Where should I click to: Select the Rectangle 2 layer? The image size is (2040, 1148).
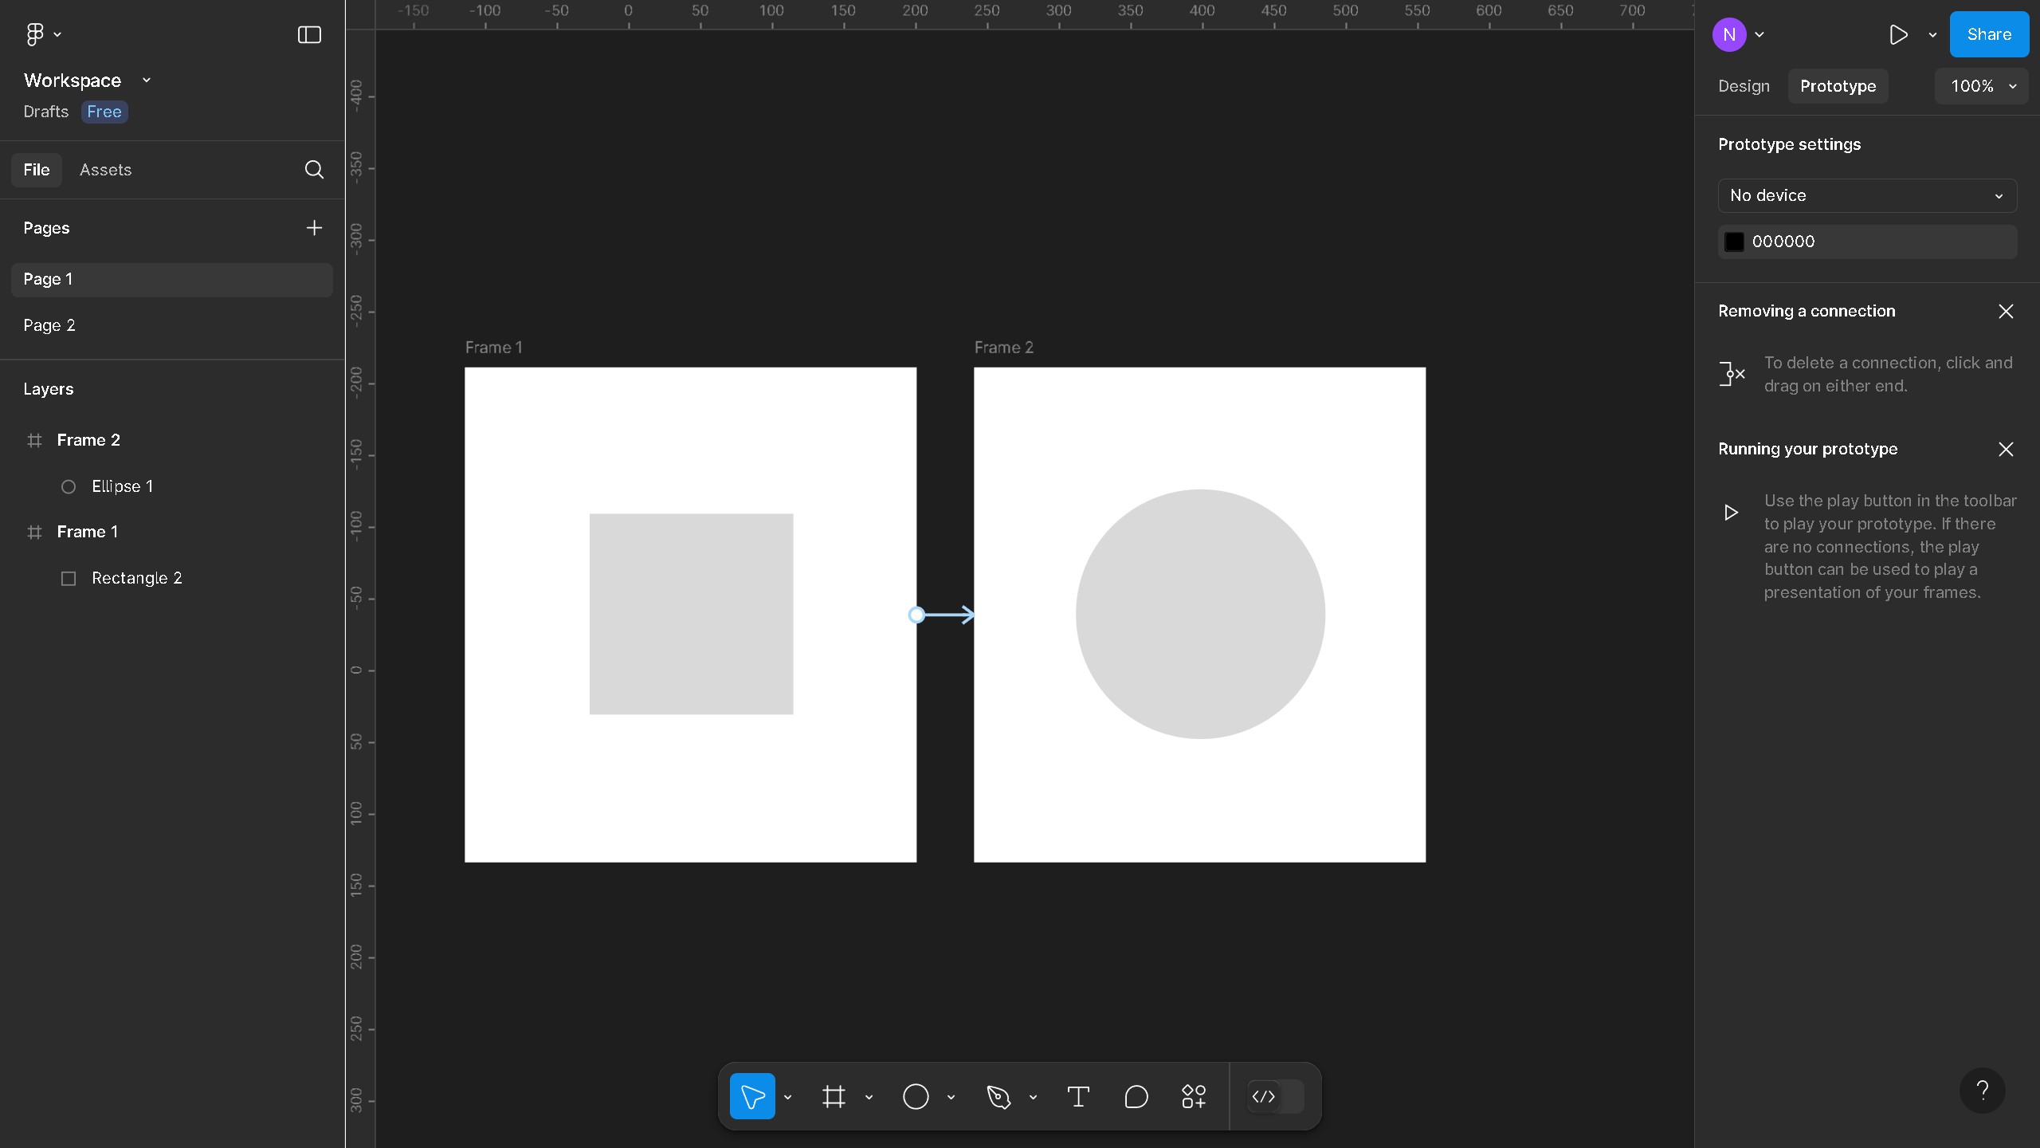137,577
